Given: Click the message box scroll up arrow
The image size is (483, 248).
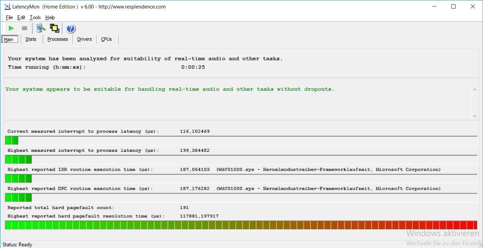Looking at the screenshot, I should (x=475, y=89).
